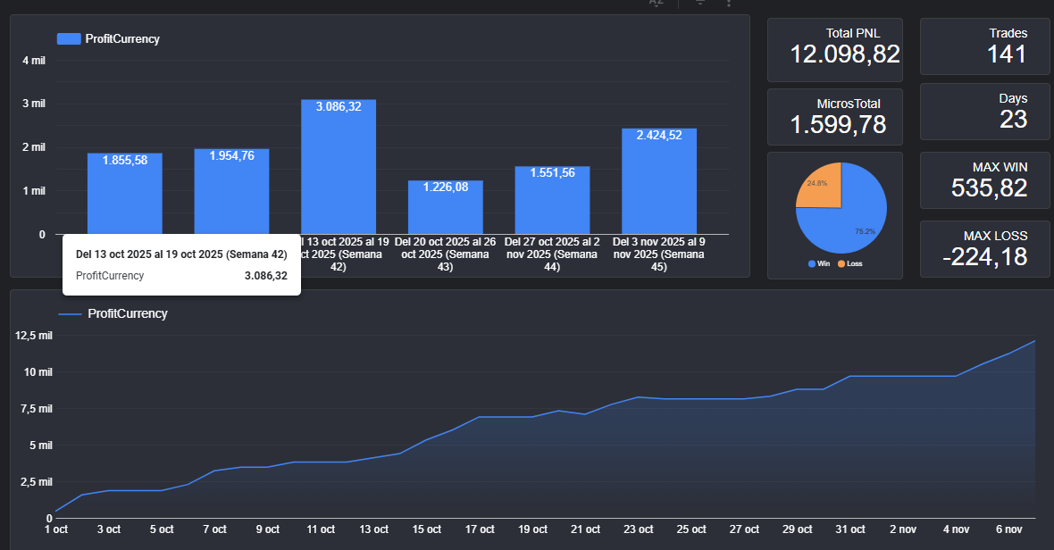Click the 1.954,76 weekly profit bar
Viewport: 1054px width, 550px height.
point(231,191)
